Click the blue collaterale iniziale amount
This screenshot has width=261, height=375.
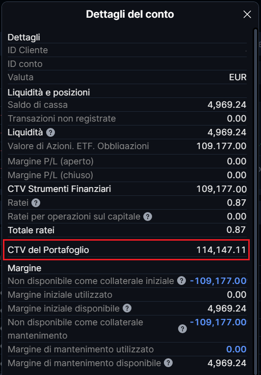click(218, 281)
